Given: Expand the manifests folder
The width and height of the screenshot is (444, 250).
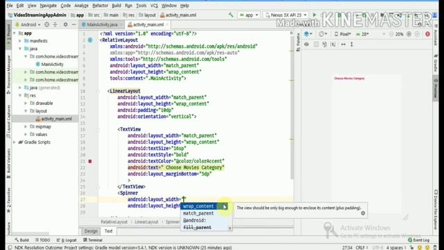Looking at the screenshot, I should pos(20,41).
